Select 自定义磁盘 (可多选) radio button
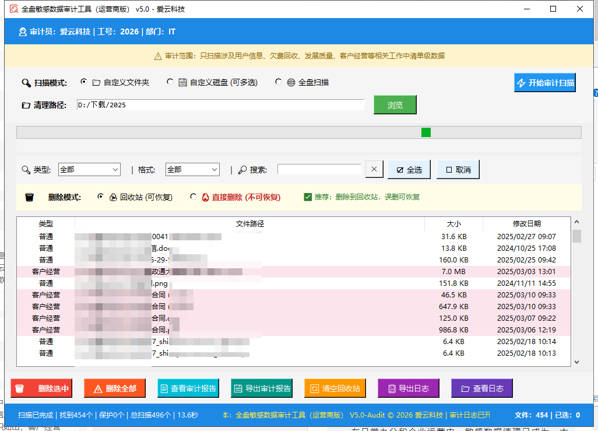 (x=170, y=82)
